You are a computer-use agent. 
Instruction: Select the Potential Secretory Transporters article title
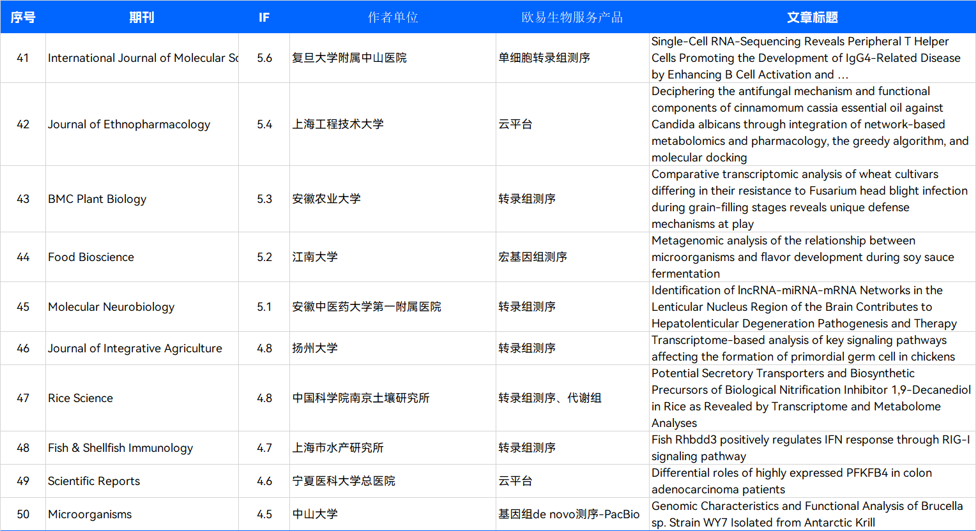(x=812, y=398)
